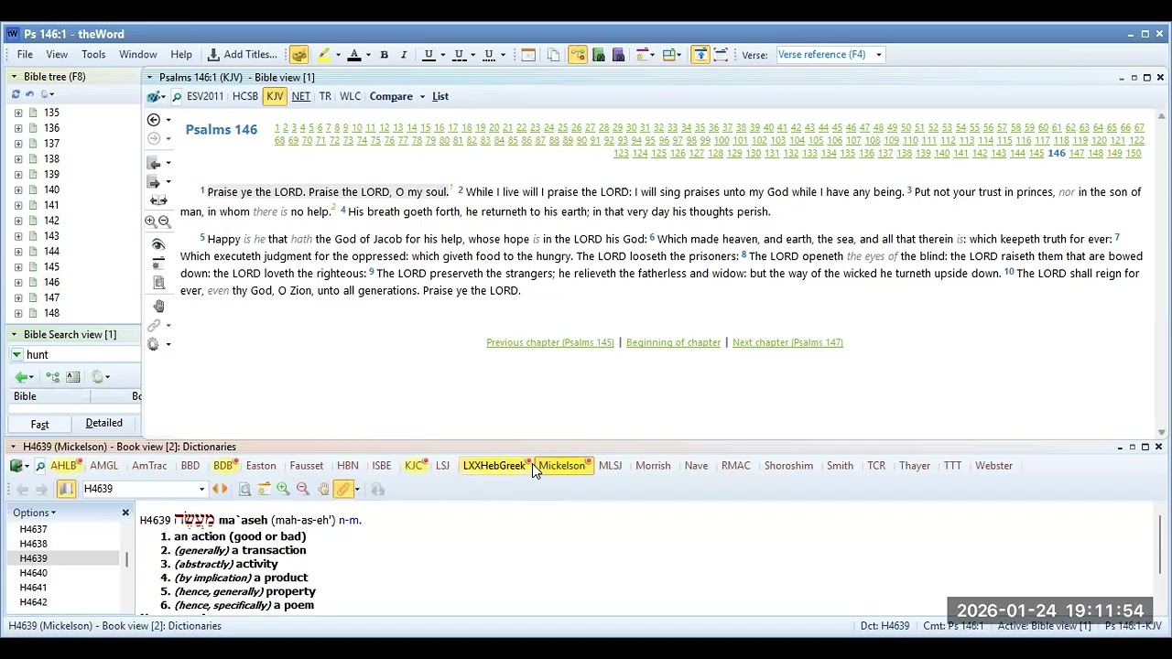1172x659 pixels.
Task: Apply the red font color button
Action: click(353, 55)
